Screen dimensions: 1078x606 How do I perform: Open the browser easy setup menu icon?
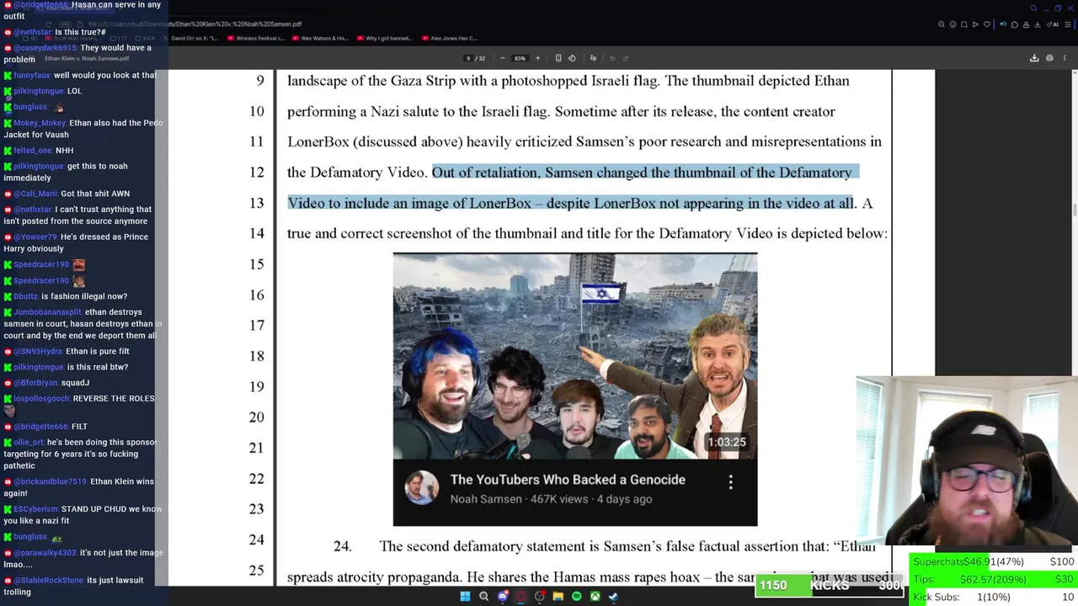(1068, 24)
